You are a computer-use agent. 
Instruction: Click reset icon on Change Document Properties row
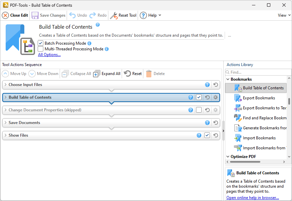click(x=207, y=110)
